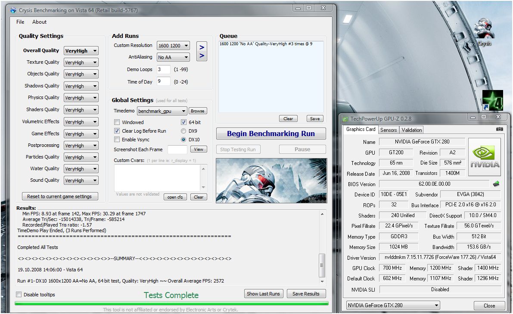Click the Time of Day input field
This screenshot has height=314, width=513.
(164, 81)
